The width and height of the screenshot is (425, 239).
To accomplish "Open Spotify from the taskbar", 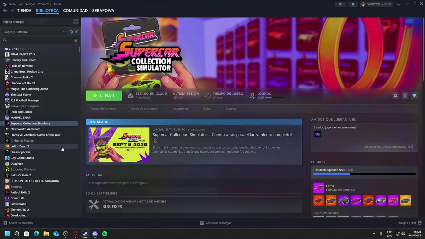I will point(105,234).
